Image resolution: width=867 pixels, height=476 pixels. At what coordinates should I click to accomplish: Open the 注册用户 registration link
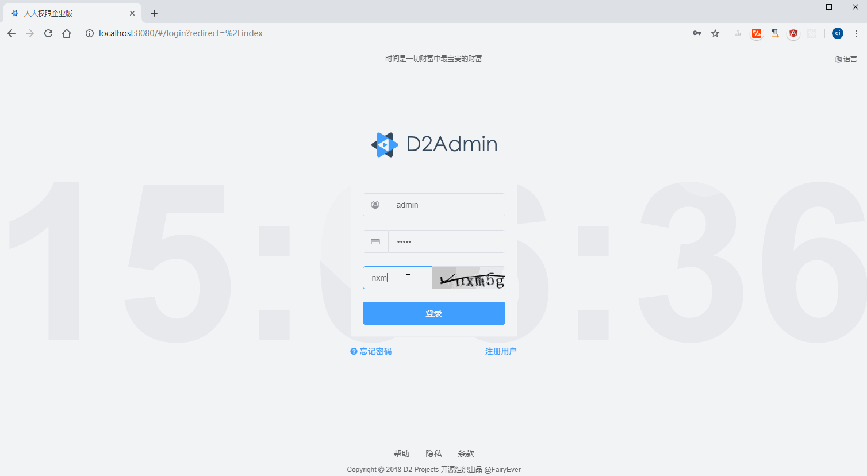click(501, 351)
